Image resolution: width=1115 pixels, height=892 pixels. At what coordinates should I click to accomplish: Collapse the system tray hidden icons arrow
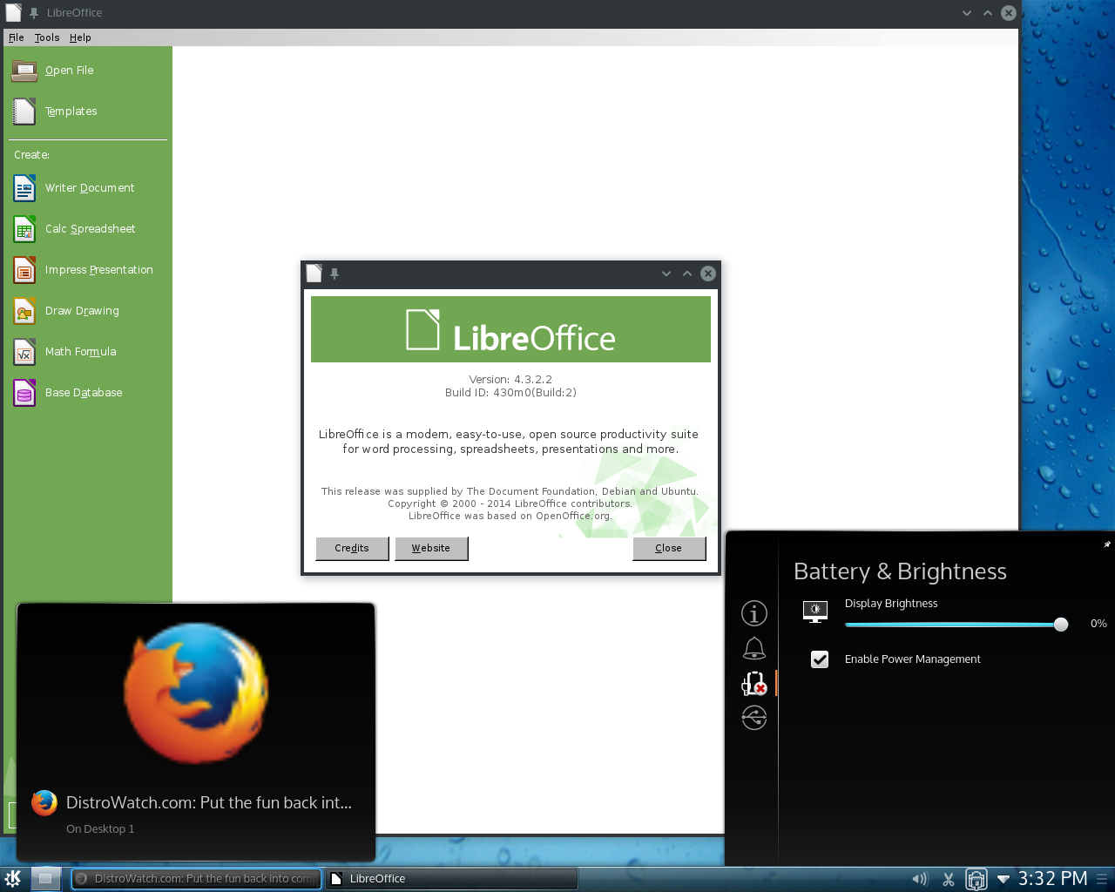1003,879
